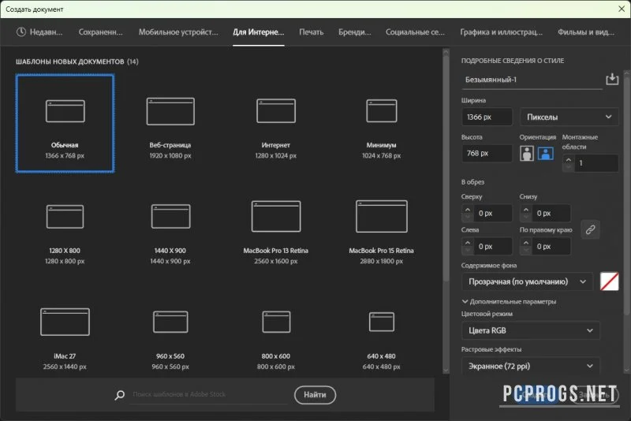Viewport: 631px width, 421px height.
Task: Increase the artboards count stepper
Action: pyautogui.click(x=568, y=159)
